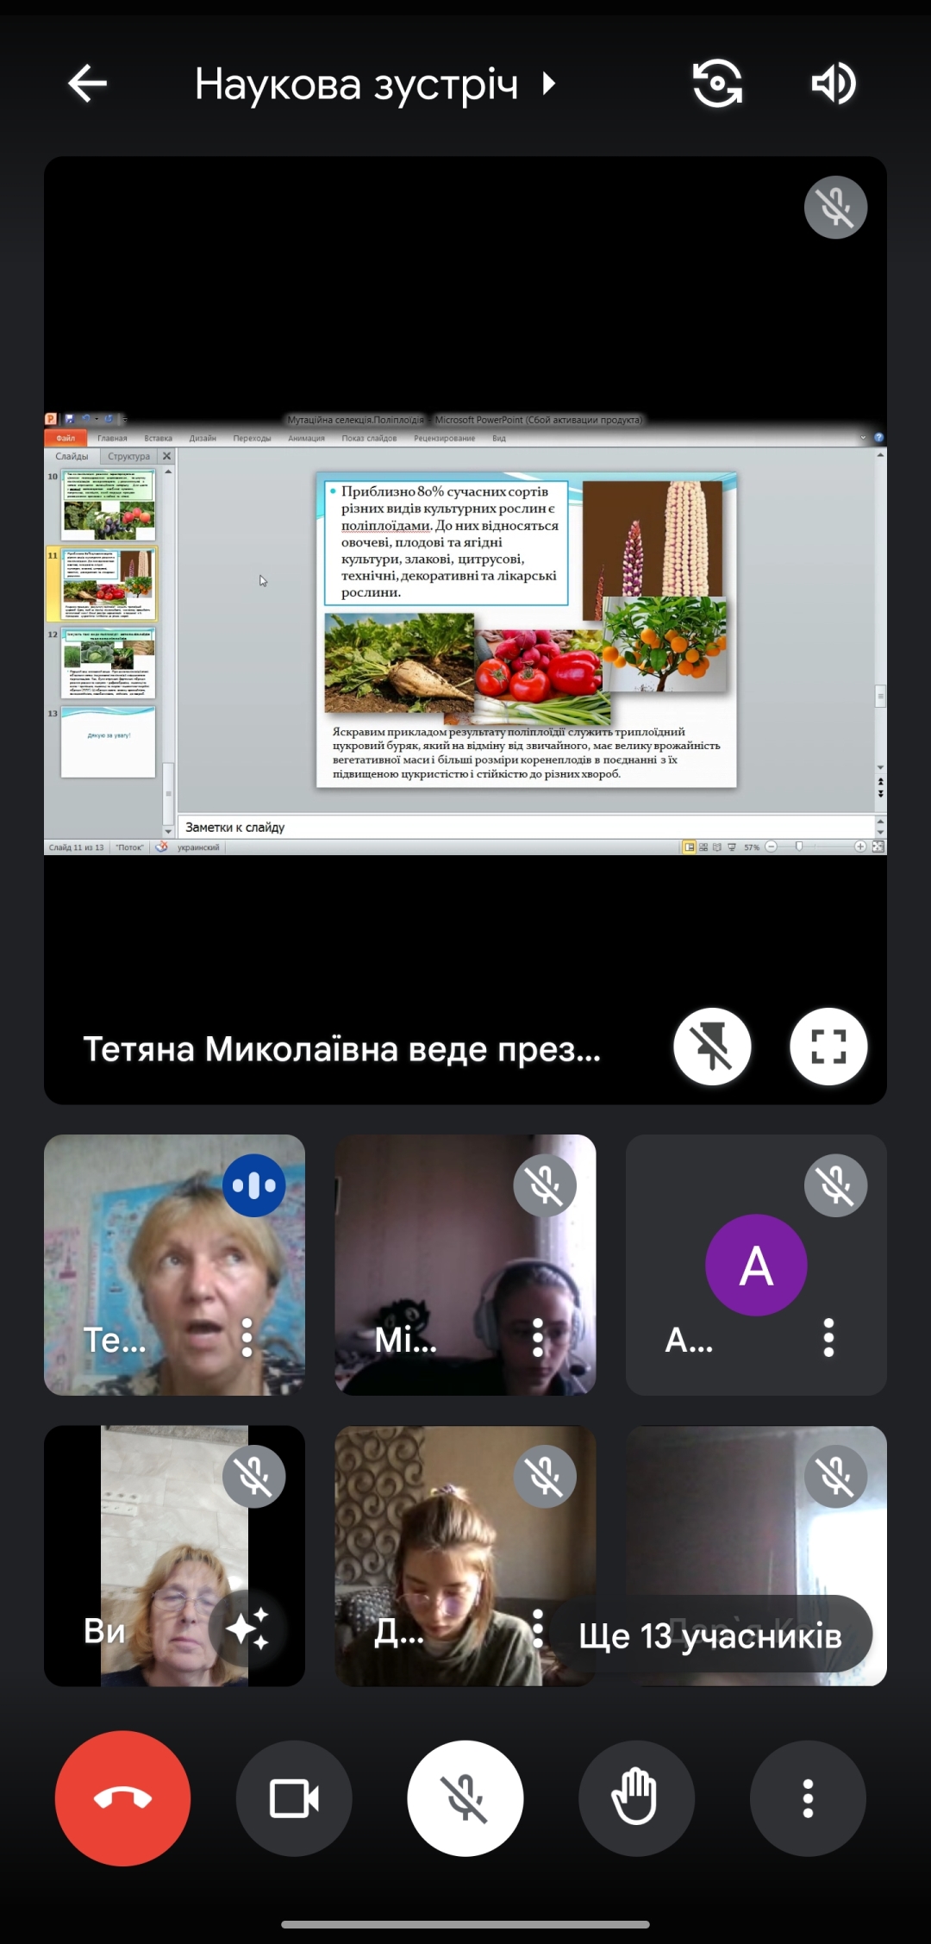Tap the speaking indicator on Те... tile
Image resolution: width=931 pixels, height=1944 pixels.
tap(254, 1185)
